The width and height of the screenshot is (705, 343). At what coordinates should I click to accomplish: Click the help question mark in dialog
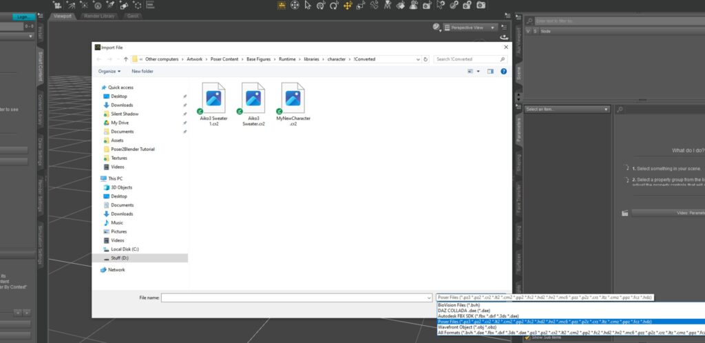[503, 71]
